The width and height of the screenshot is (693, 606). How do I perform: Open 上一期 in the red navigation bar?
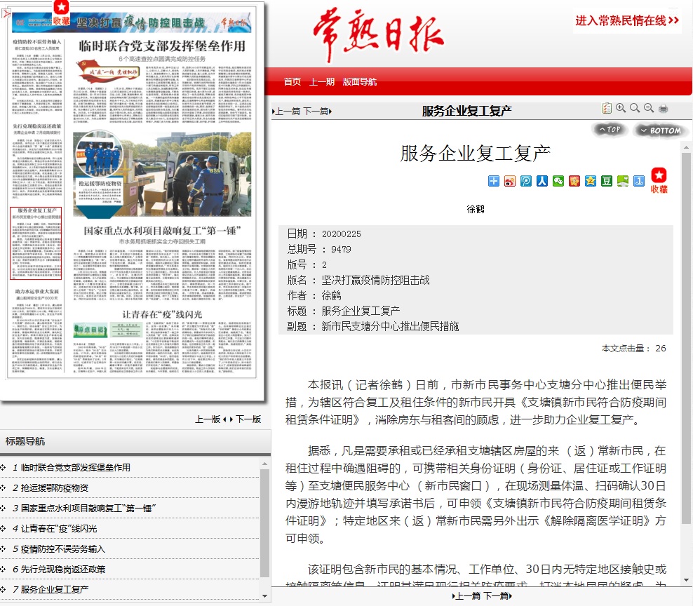coord(322,82)
